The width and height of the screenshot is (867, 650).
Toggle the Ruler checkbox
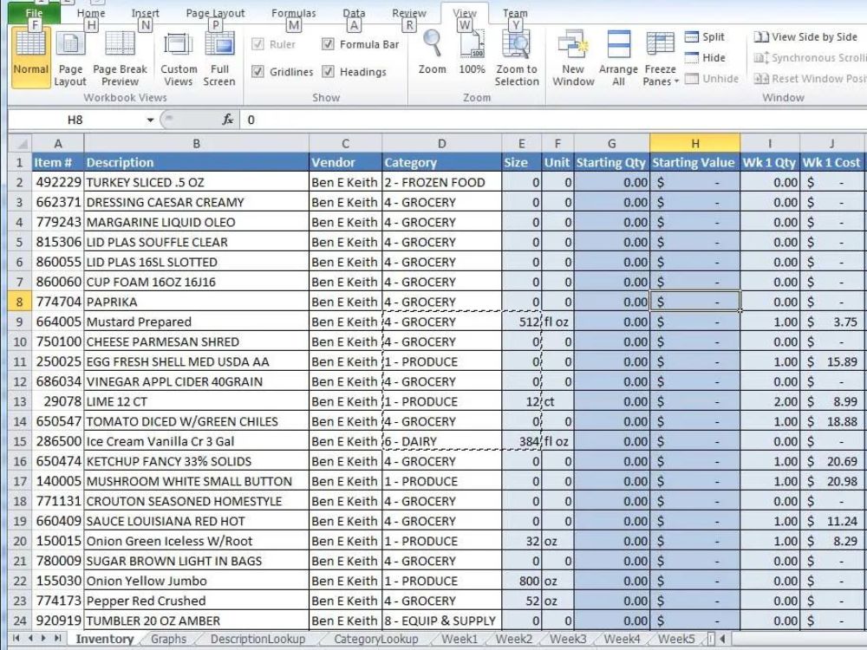click(x=257, y=44)
